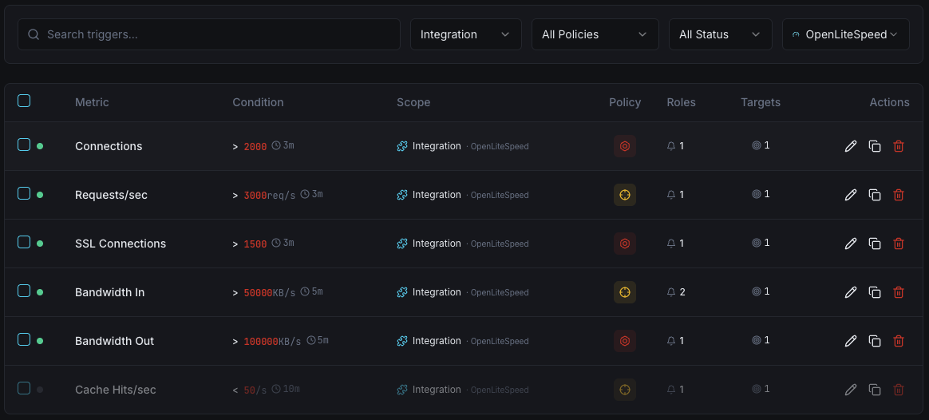The width and height of the screenshot is (929, 420).
Task: Click the yellow policy icon for Requests/sec
Action: tap(624, 195)
